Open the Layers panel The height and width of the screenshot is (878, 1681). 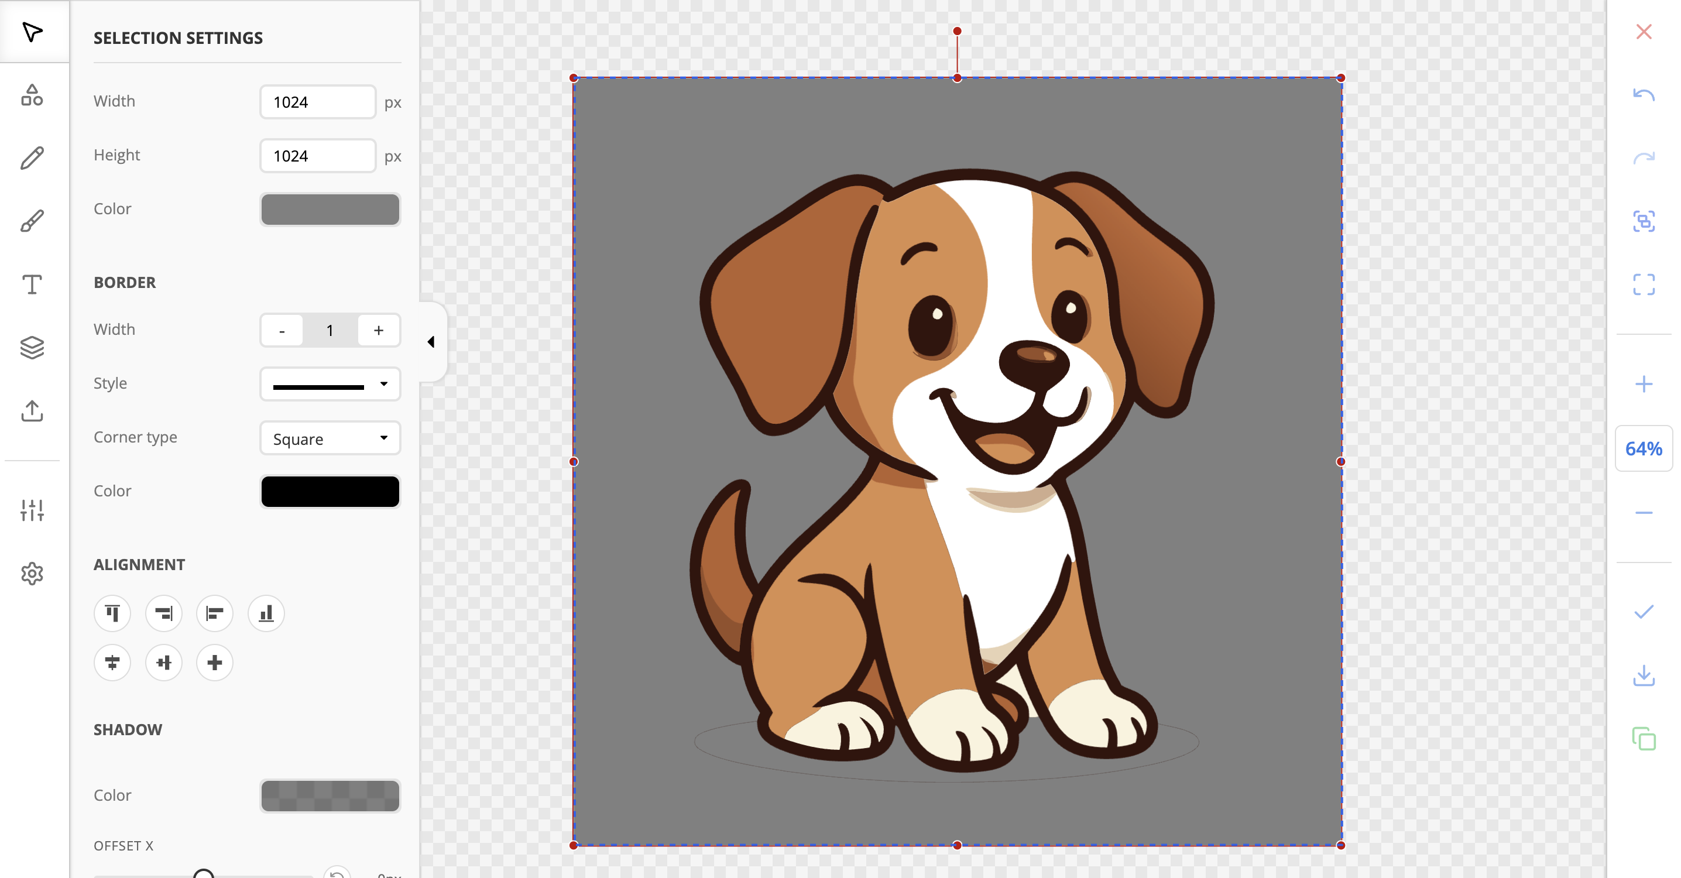(33, 347)
